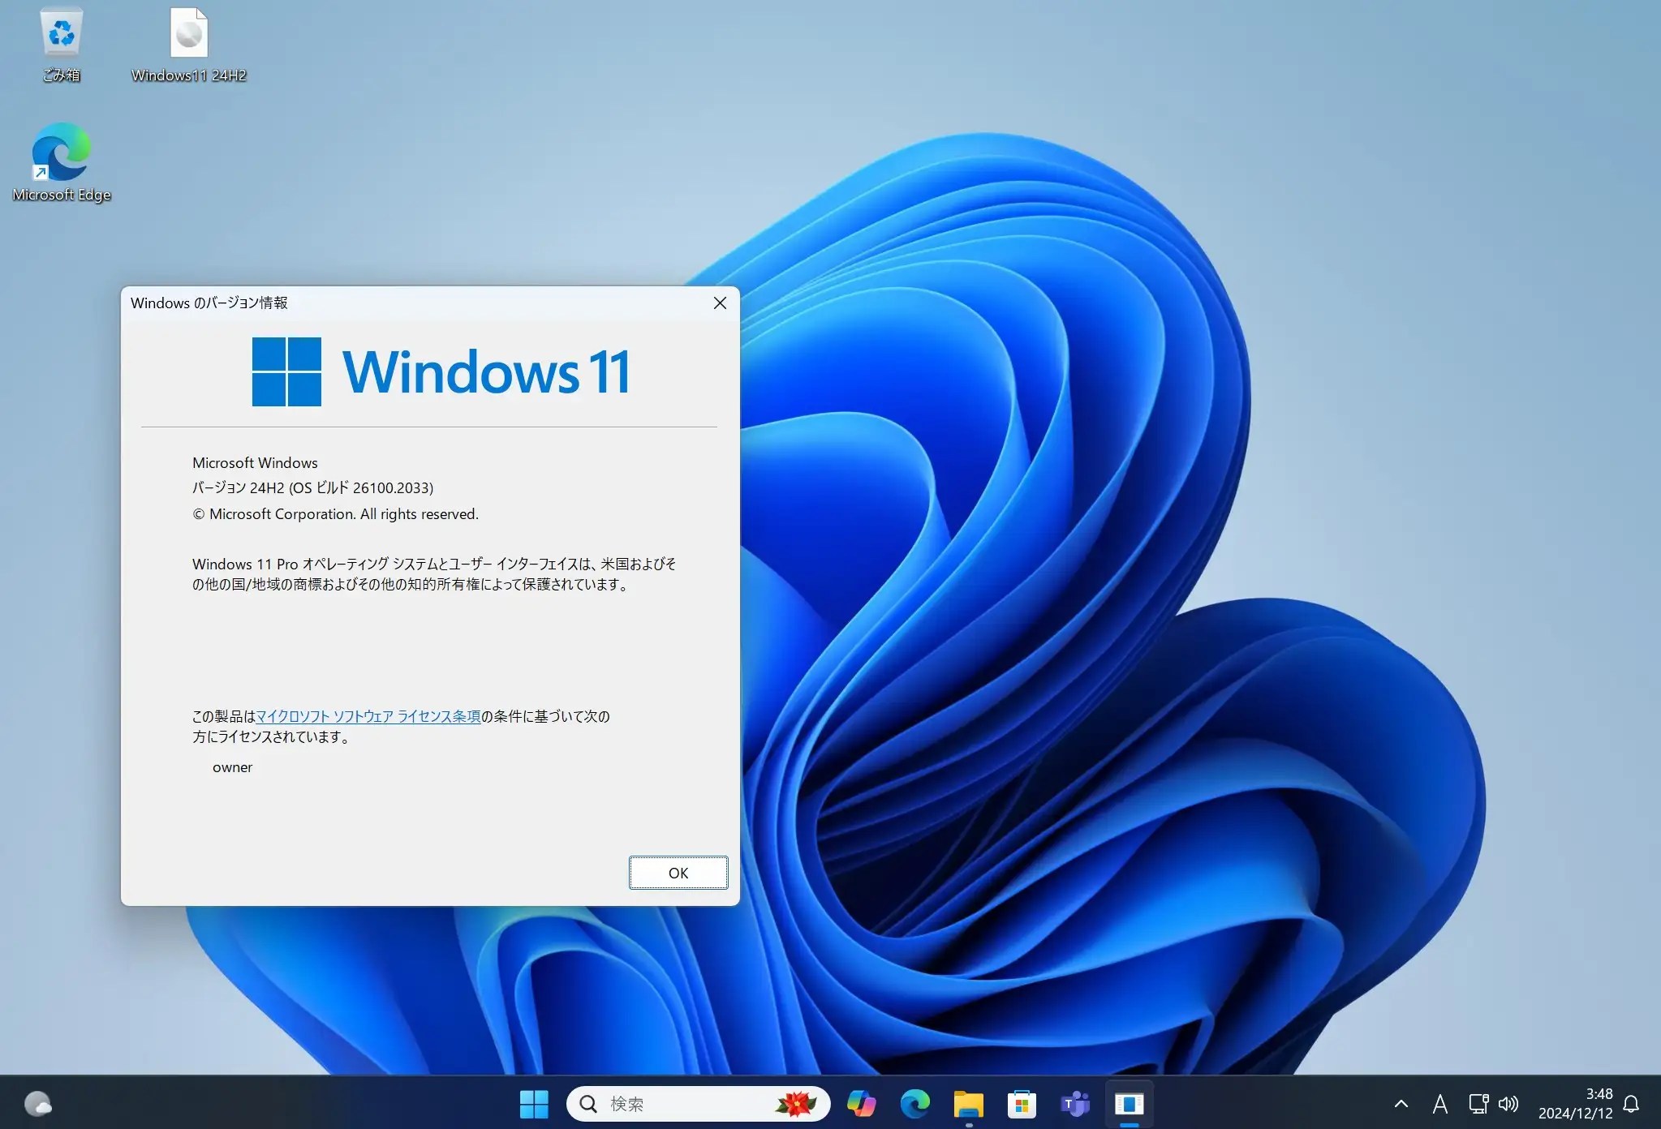Click the taskbar 検索 search box

click(x=682, y=1104)
